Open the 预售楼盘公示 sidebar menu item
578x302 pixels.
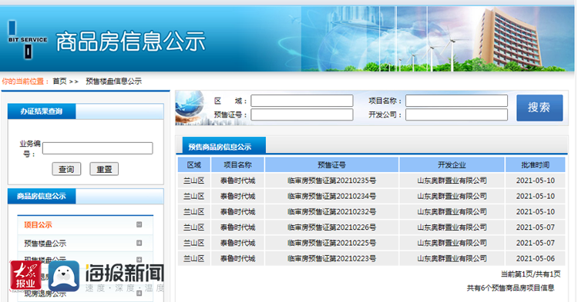45,244
